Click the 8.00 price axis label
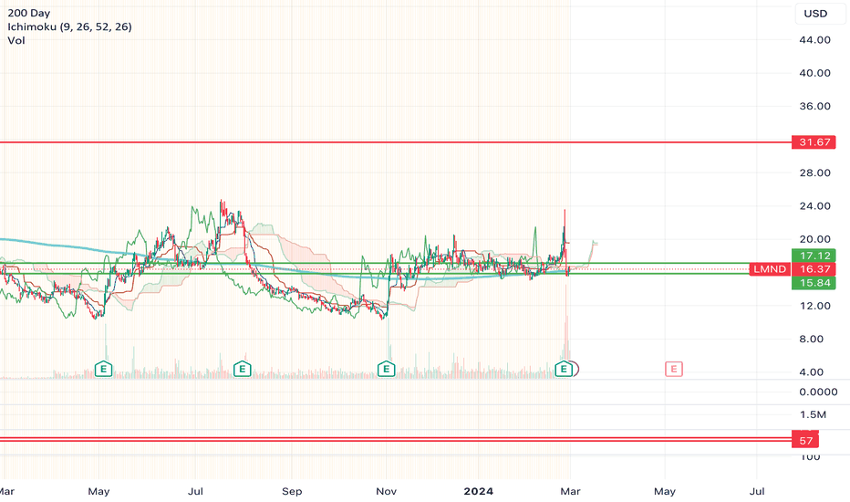 click(x=812, y=339)
